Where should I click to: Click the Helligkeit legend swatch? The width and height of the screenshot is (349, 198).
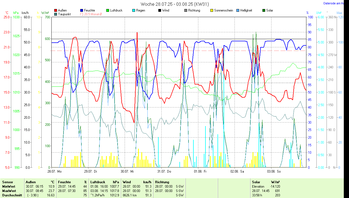(238, 10)
